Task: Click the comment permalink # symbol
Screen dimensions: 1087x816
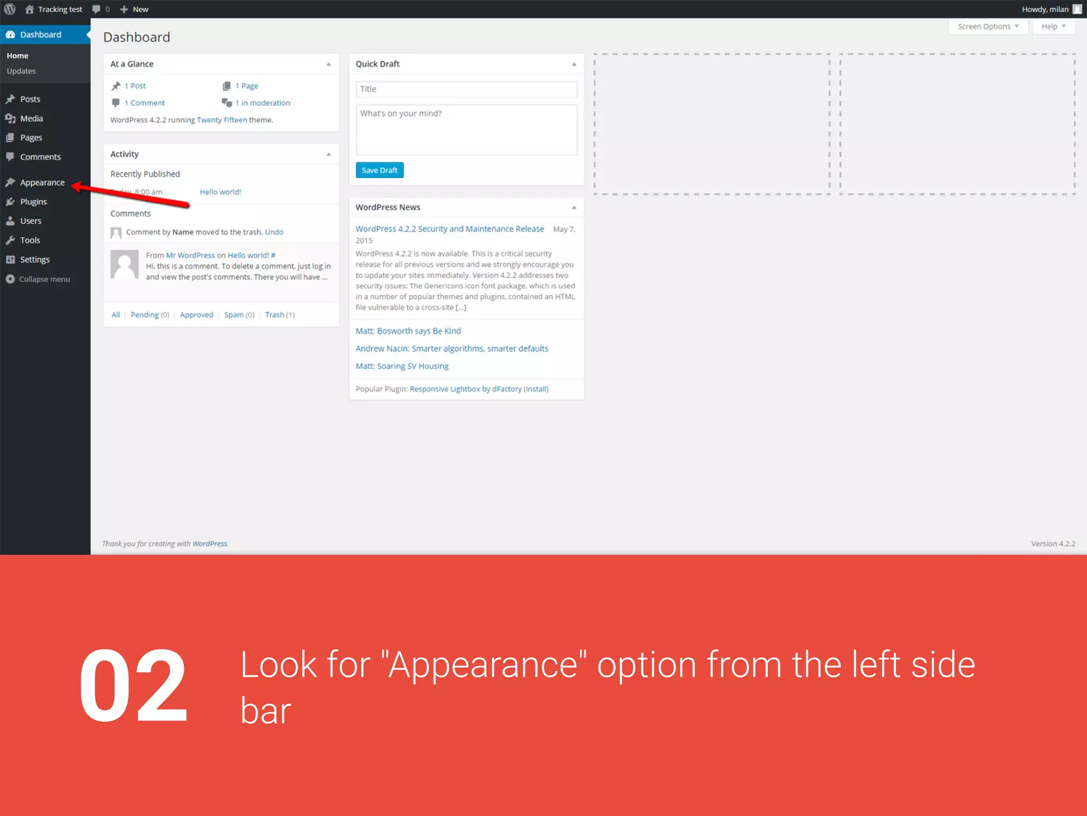Action: 273,255
